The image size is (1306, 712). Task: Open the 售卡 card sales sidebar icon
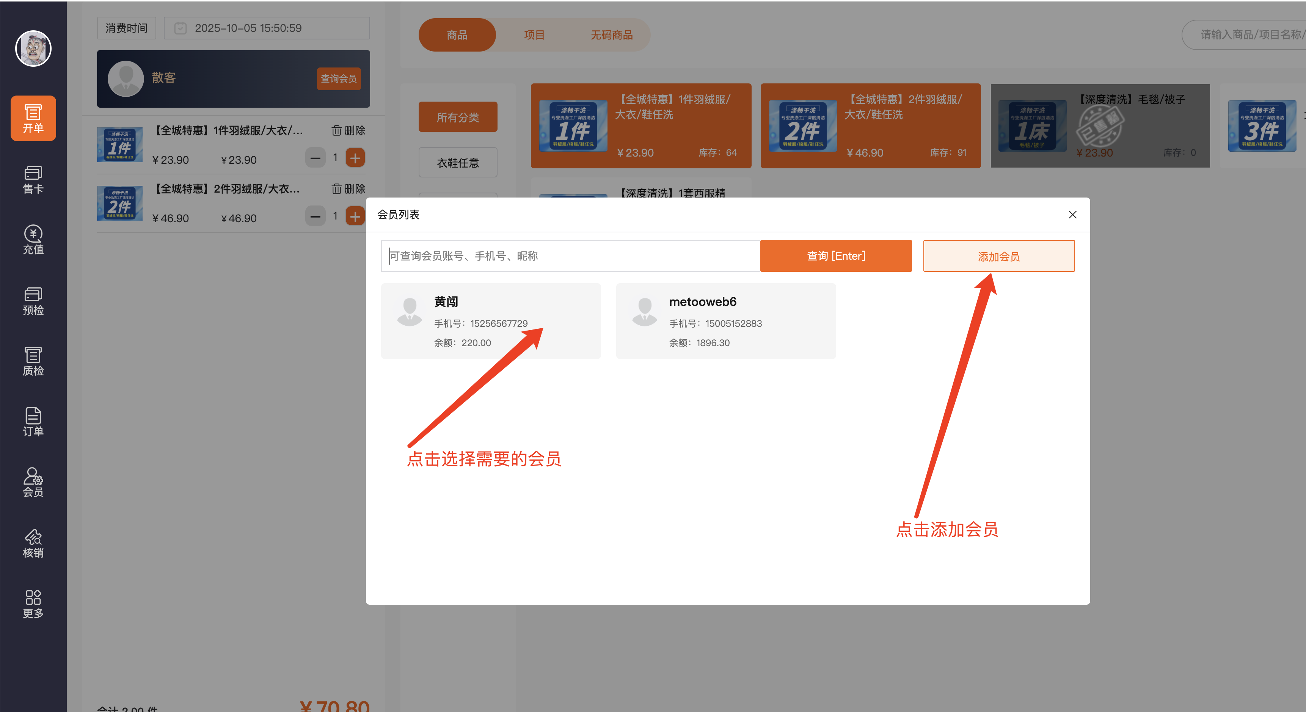click(x=33, y=179)
